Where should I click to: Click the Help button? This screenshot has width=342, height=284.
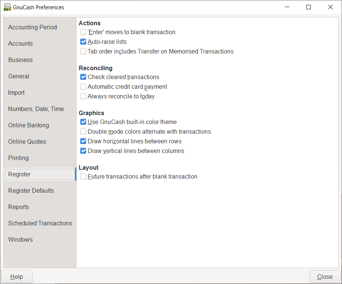17,277
